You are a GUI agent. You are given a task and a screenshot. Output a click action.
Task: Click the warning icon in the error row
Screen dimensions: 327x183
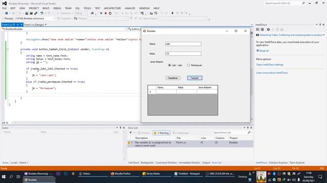point(129,143)
